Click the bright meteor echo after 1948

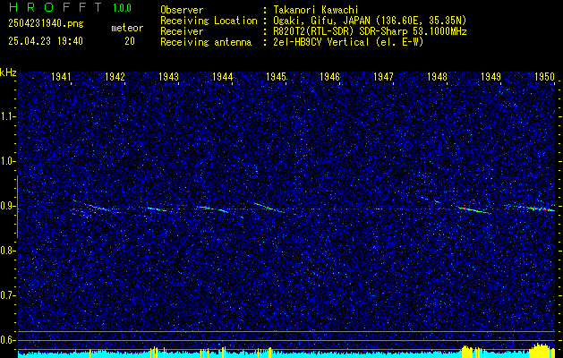[x=474, y=210]
